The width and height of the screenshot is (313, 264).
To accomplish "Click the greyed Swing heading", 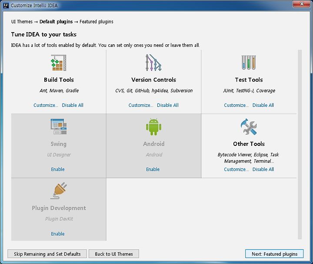I will (59, 144).
